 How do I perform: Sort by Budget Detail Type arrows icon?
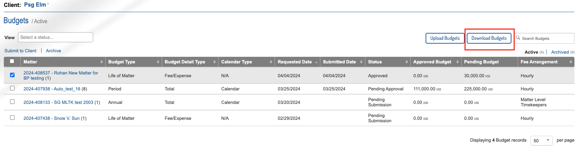[x=214, y=62]
